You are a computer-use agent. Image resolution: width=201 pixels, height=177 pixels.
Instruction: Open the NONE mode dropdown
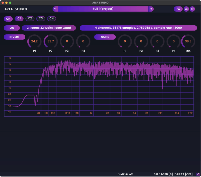(x=105, y=37)
